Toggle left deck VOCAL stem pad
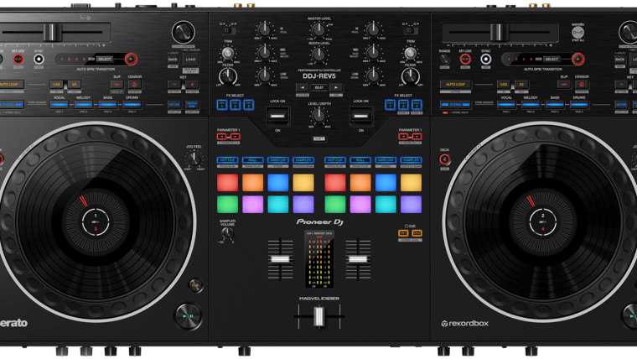 (60, 105)
